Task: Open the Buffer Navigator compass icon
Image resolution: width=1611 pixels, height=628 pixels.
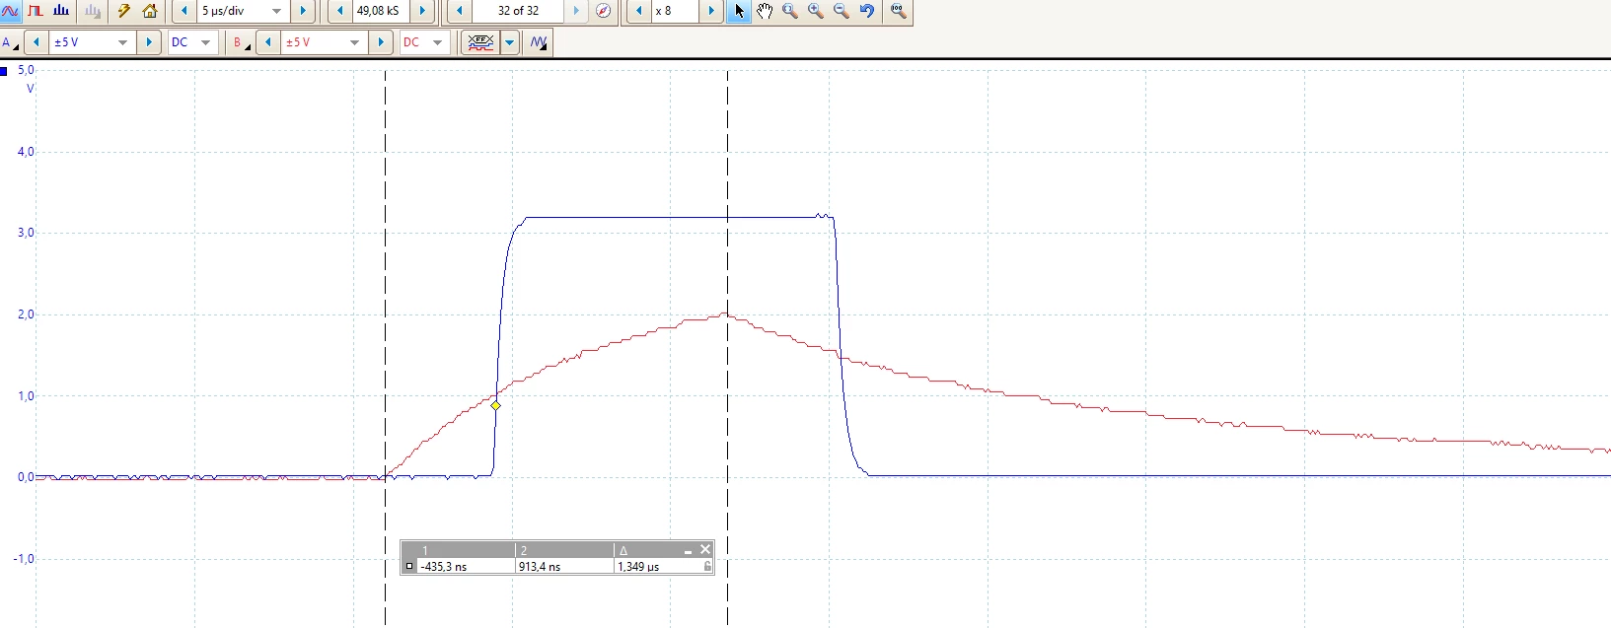Action: 604,11
